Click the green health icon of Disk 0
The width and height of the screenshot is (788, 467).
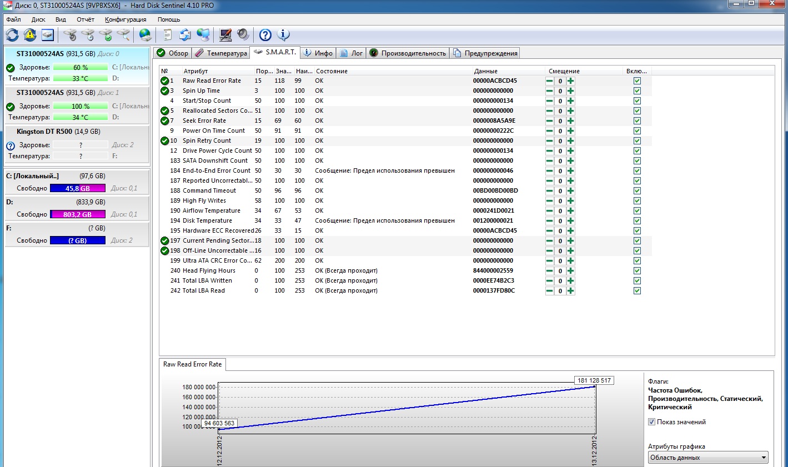click(11, 68)
